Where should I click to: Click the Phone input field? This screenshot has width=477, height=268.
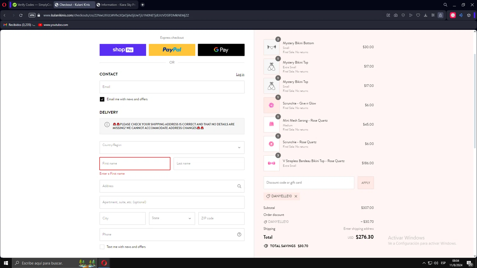172,235
